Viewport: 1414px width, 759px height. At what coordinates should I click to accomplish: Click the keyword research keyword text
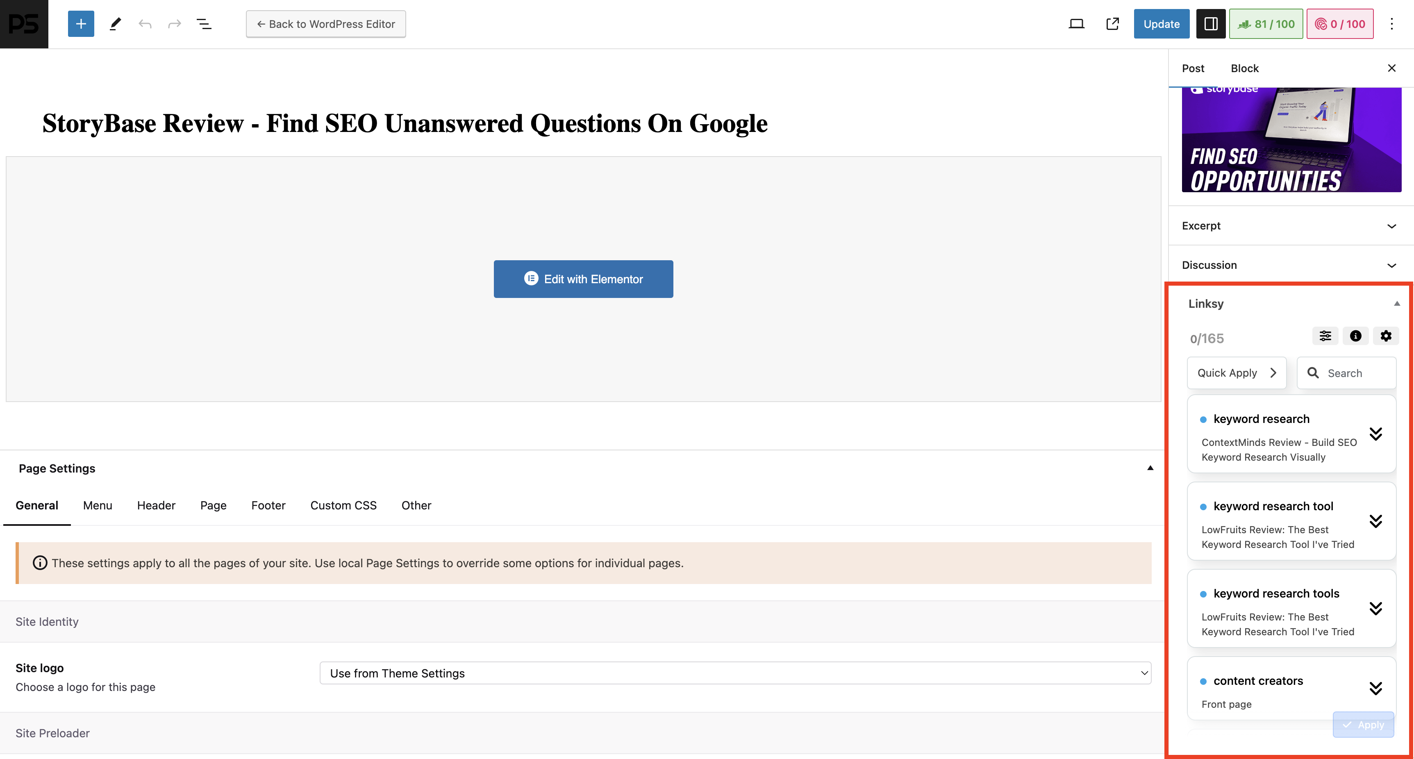tap(1262, 419)
